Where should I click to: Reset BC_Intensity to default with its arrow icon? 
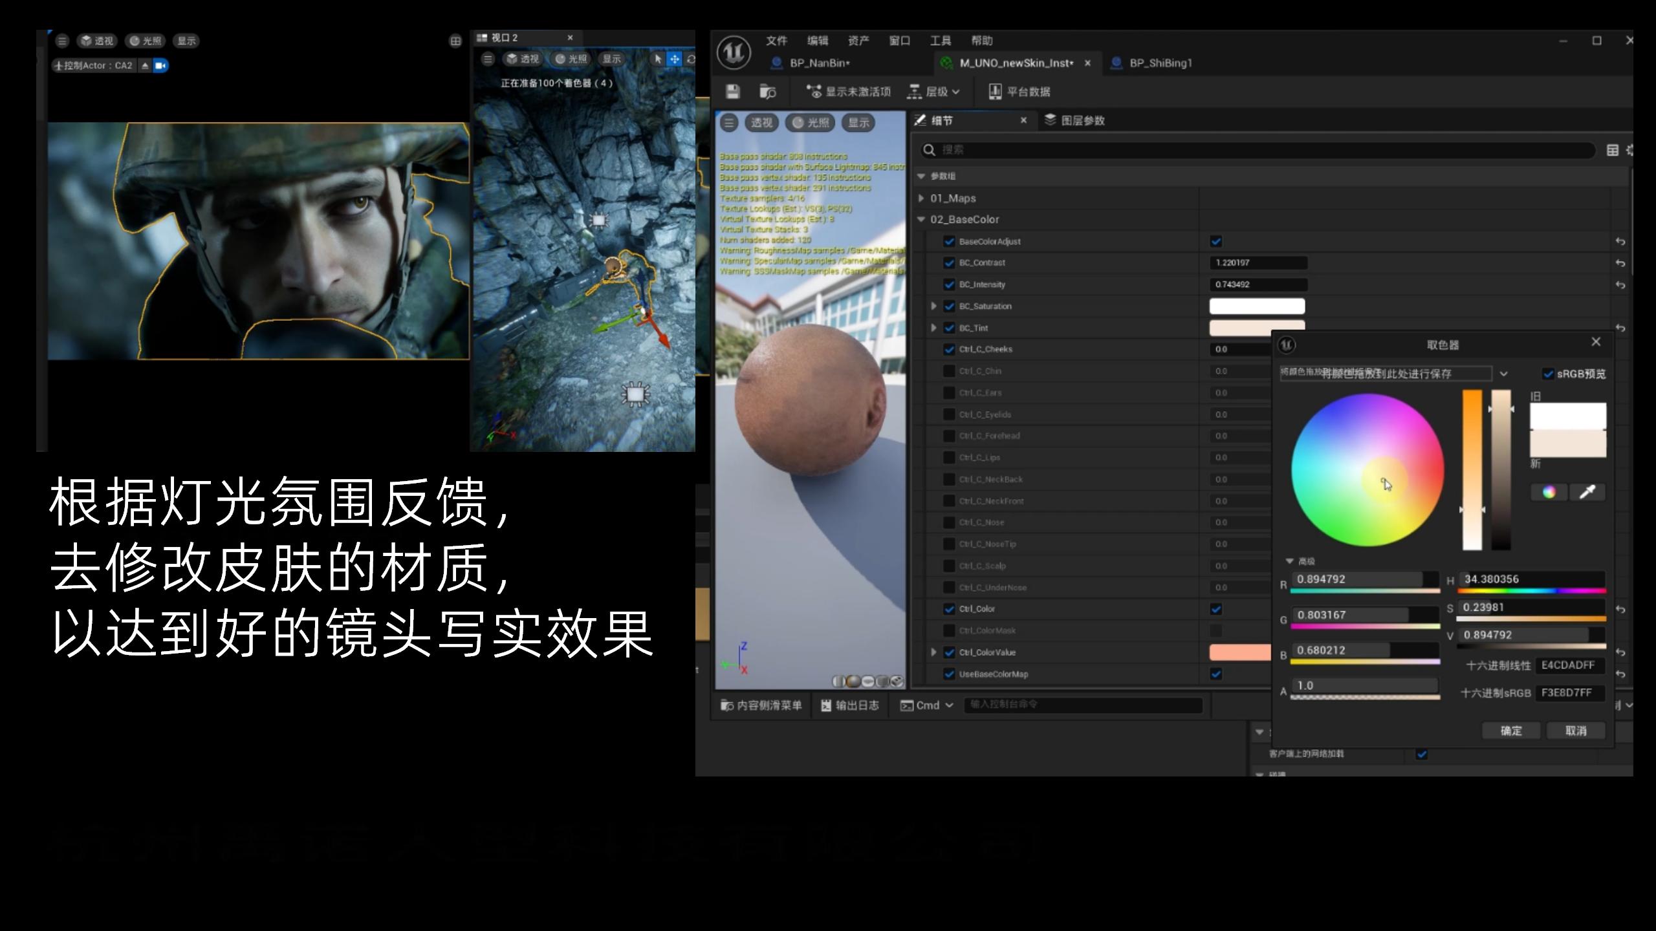pyautogui.click(x=1620, y=284)
